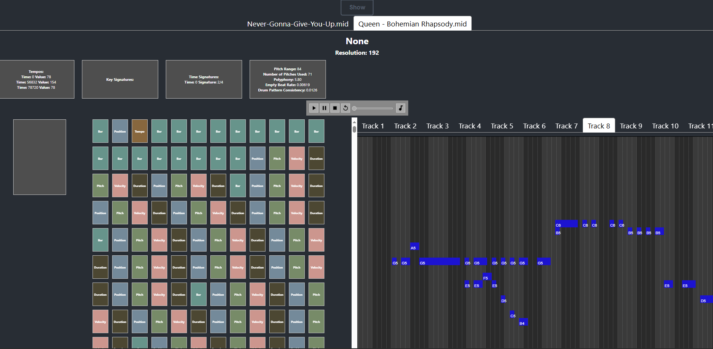
Task: Click the empty gray panel on left
Action: tap(40, 157)
